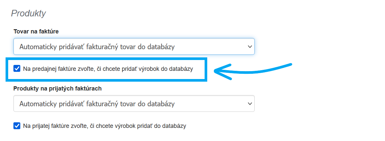385x141 pixels.
Task: Click the selected value in Produkty na prijatých faktúrach
Action: [x=97, y=104]
